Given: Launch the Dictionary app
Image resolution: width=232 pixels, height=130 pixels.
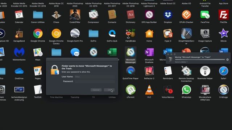Looking at the screenshot, I should coord(130,15).
